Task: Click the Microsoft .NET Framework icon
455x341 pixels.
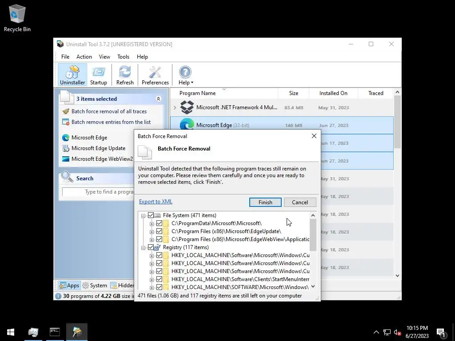Action: [x=187, y=107]
